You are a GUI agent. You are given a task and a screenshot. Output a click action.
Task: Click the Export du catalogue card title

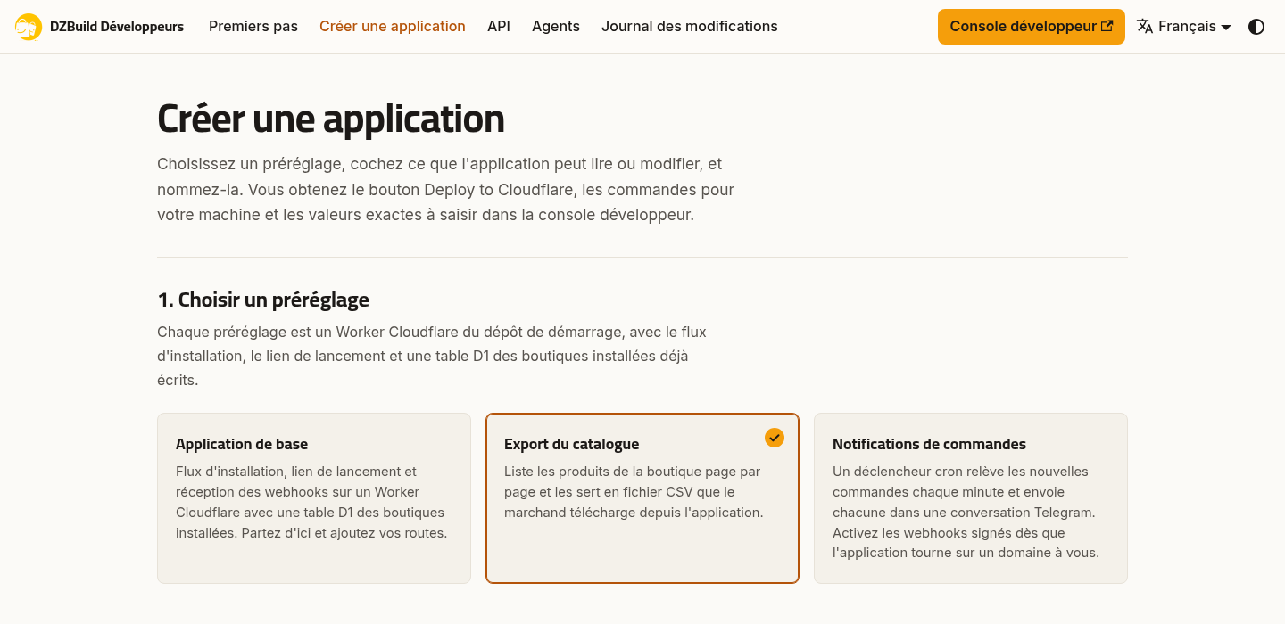[572, 444]
